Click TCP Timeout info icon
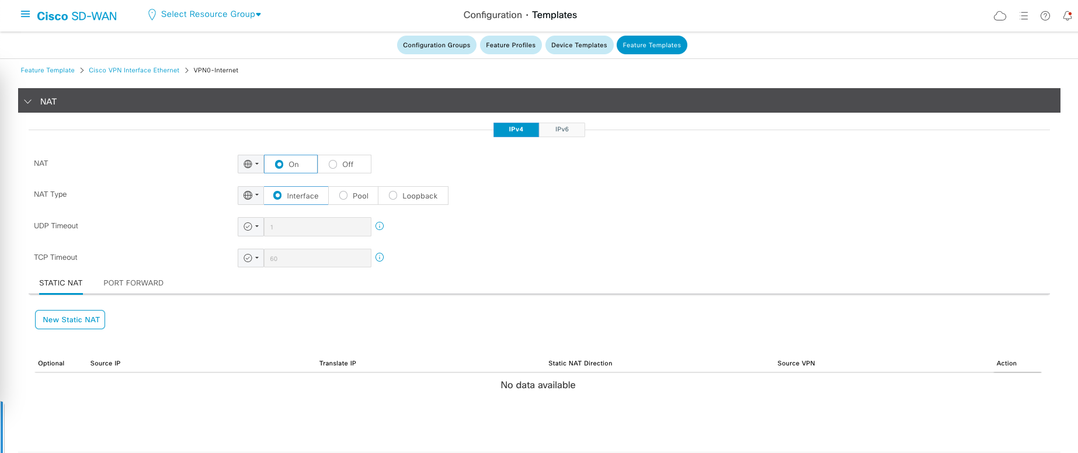Viewport: 1078px width, 453px height. (x=380, y=257)
